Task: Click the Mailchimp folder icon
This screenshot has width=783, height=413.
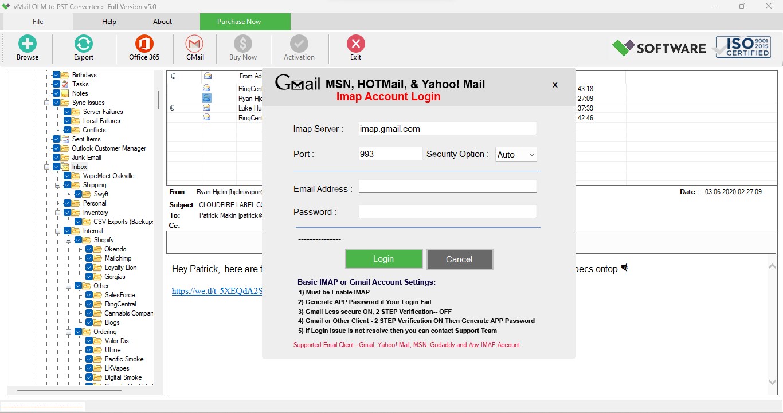Action: coord(98,258)
